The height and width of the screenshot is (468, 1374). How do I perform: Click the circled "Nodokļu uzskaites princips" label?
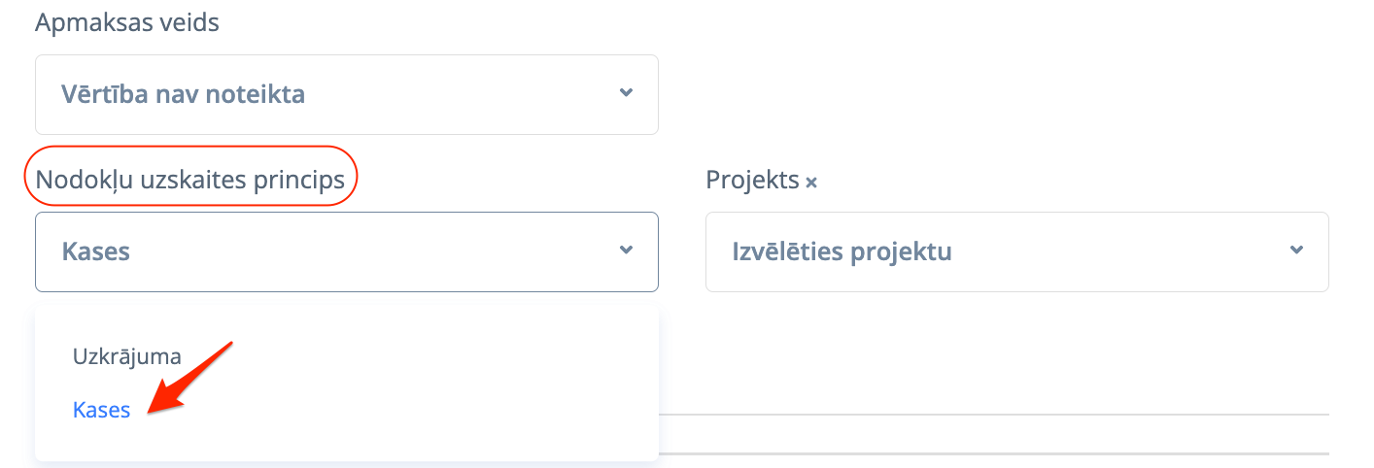[190, 180]
